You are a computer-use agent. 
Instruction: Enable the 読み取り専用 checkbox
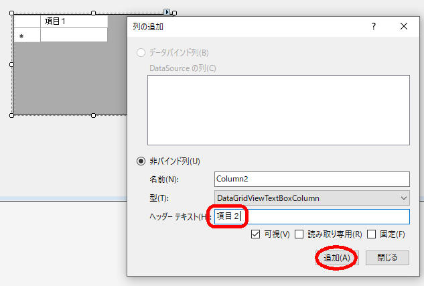[299, 234]
